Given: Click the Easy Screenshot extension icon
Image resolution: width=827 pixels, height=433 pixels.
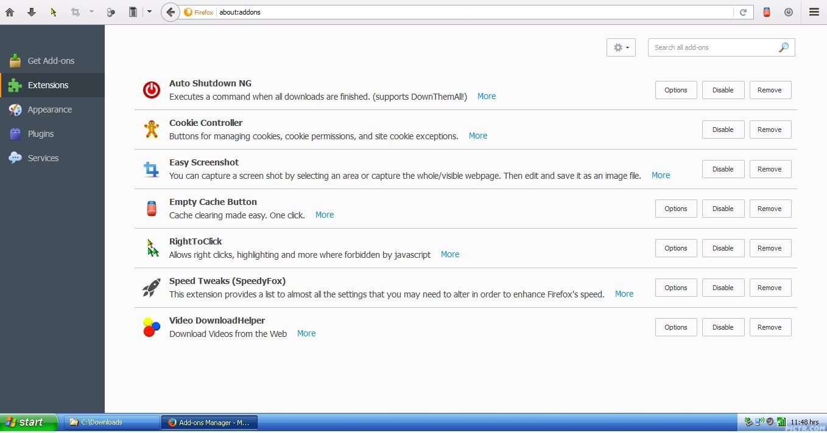Looking at the screenshot, I should pos(151,169).
